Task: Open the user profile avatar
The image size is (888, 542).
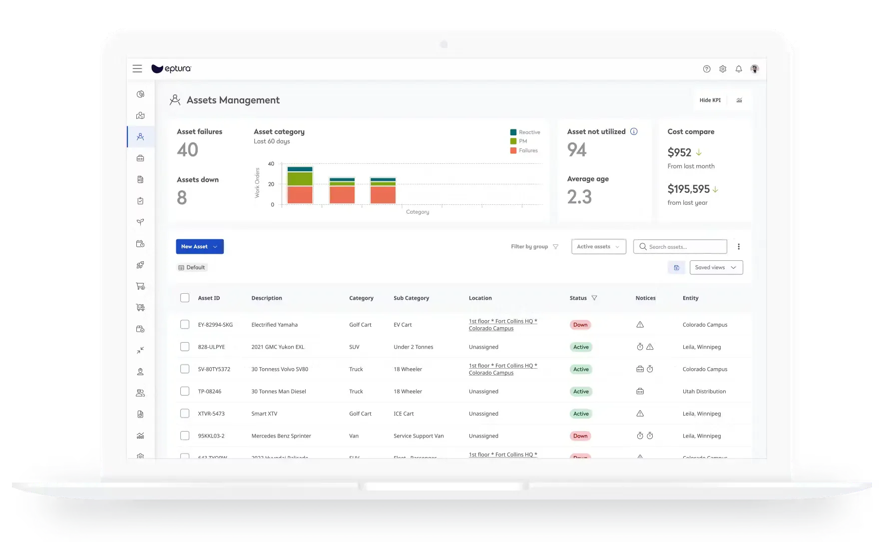Action: [755, 69]
